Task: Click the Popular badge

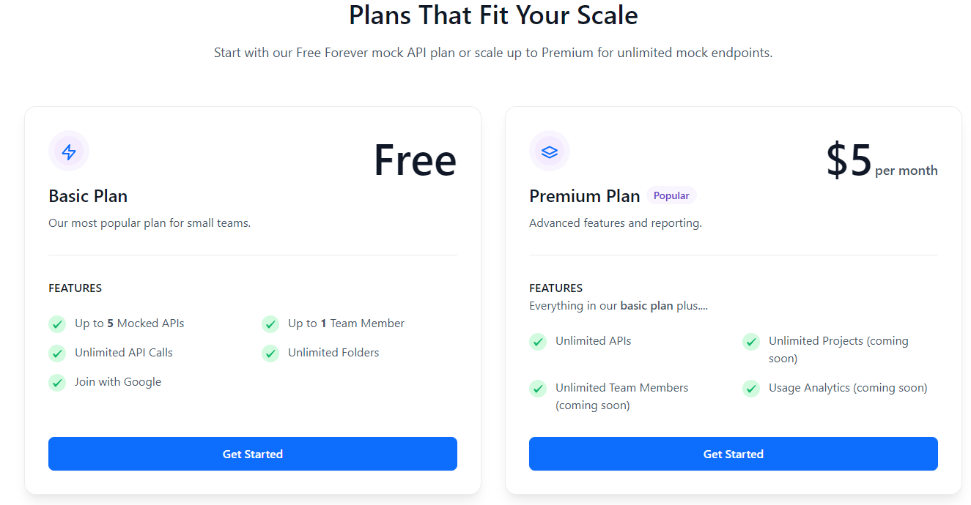Action: pyautogui.click(x=671, y=195)
